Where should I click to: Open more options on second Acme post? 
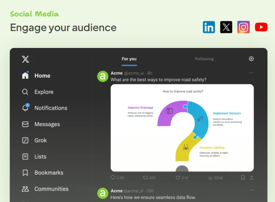[x=251, y=190]
